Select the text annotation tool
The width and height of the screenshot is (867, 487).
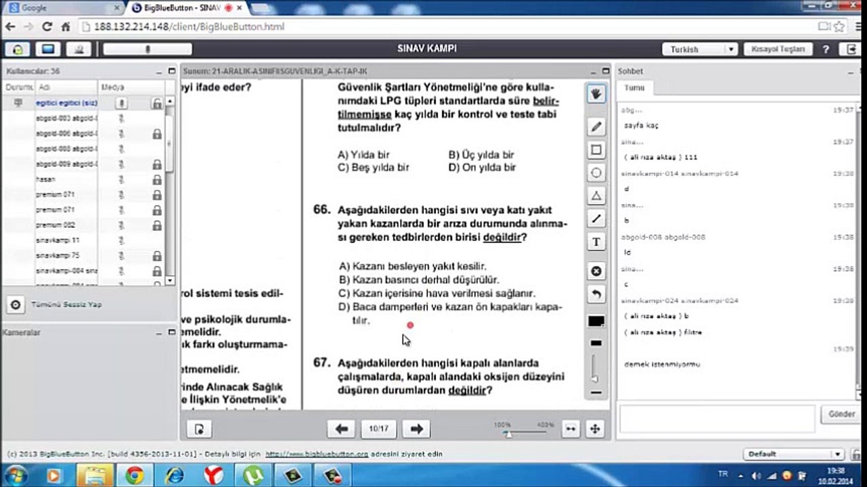[596, 242]
